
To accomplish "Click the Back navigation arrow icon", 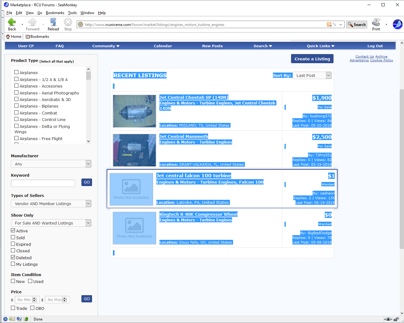I will point(12,22).
